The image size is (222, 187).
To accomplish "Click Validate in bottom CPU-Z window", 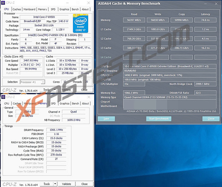I will coord(67,184).
